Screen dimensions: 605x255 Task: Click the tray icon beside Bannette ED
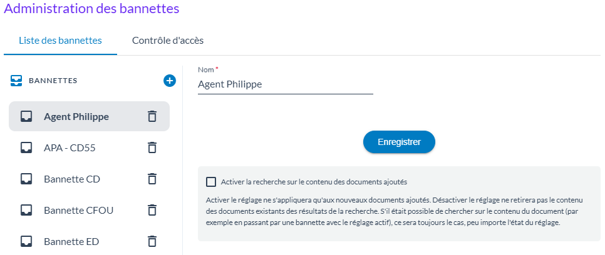point(26,241)
